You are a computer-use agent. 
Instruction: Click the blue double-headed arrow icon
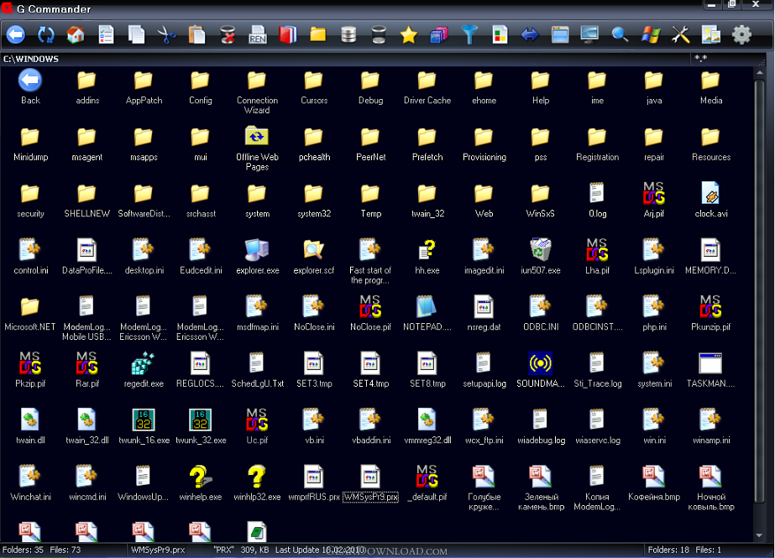[530, 34]
